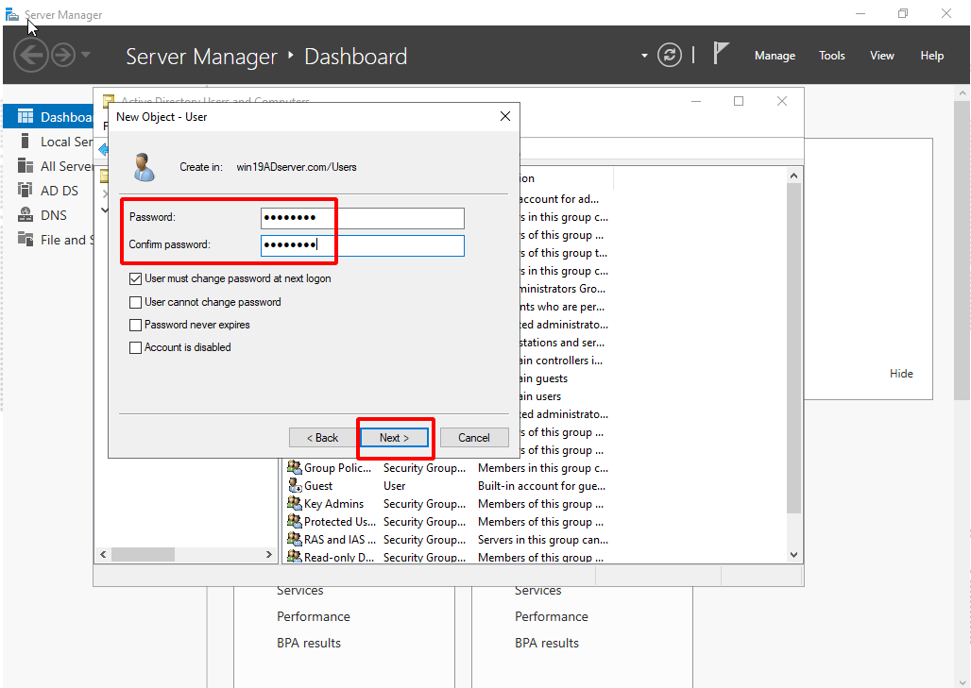Open right tile BPA results link

pos(546,644)
